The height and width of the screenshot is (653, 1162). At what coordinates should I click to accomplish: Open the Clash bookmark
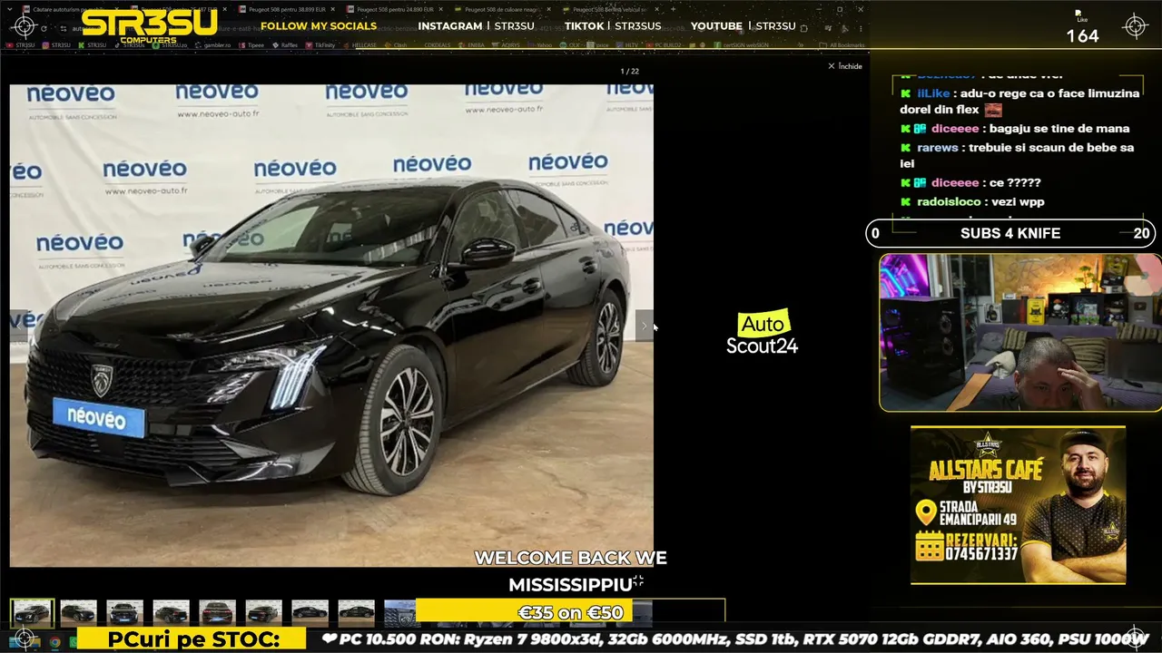pyautogui.click(x=397, y=44)
